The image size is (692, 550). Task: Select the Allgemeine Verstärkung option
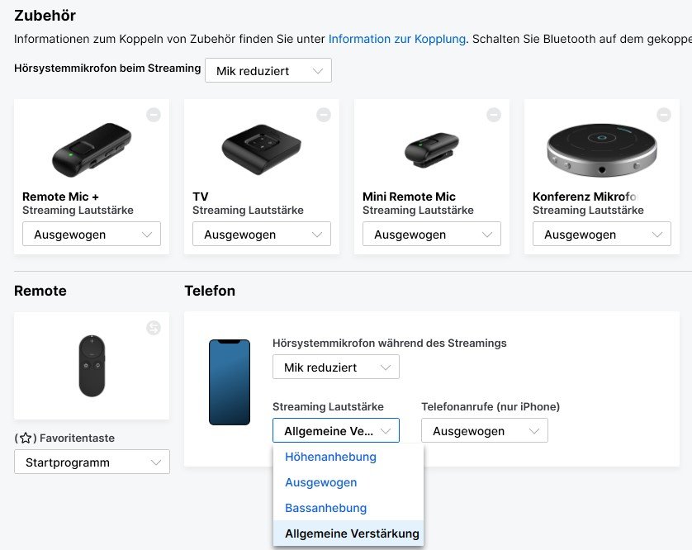(352, 533)
